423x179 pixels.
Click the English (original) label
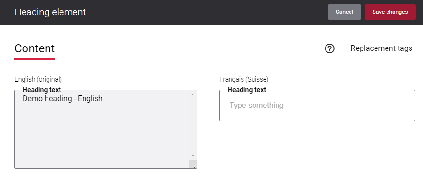click(x=38, y=79)
